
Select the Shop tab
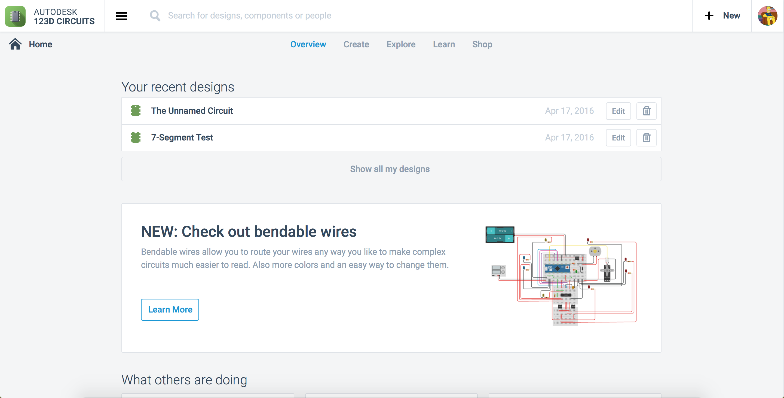click(x=482, y=44)
